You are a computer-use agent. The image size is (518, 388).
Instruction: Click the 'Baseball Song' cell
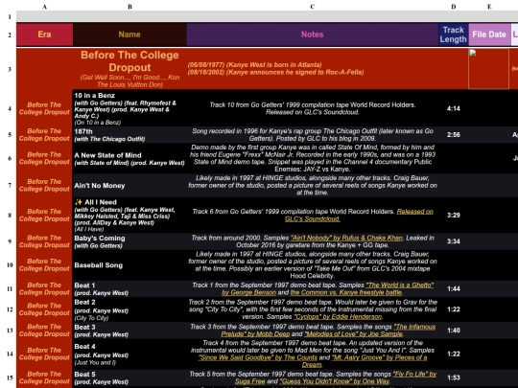(129, 265)
